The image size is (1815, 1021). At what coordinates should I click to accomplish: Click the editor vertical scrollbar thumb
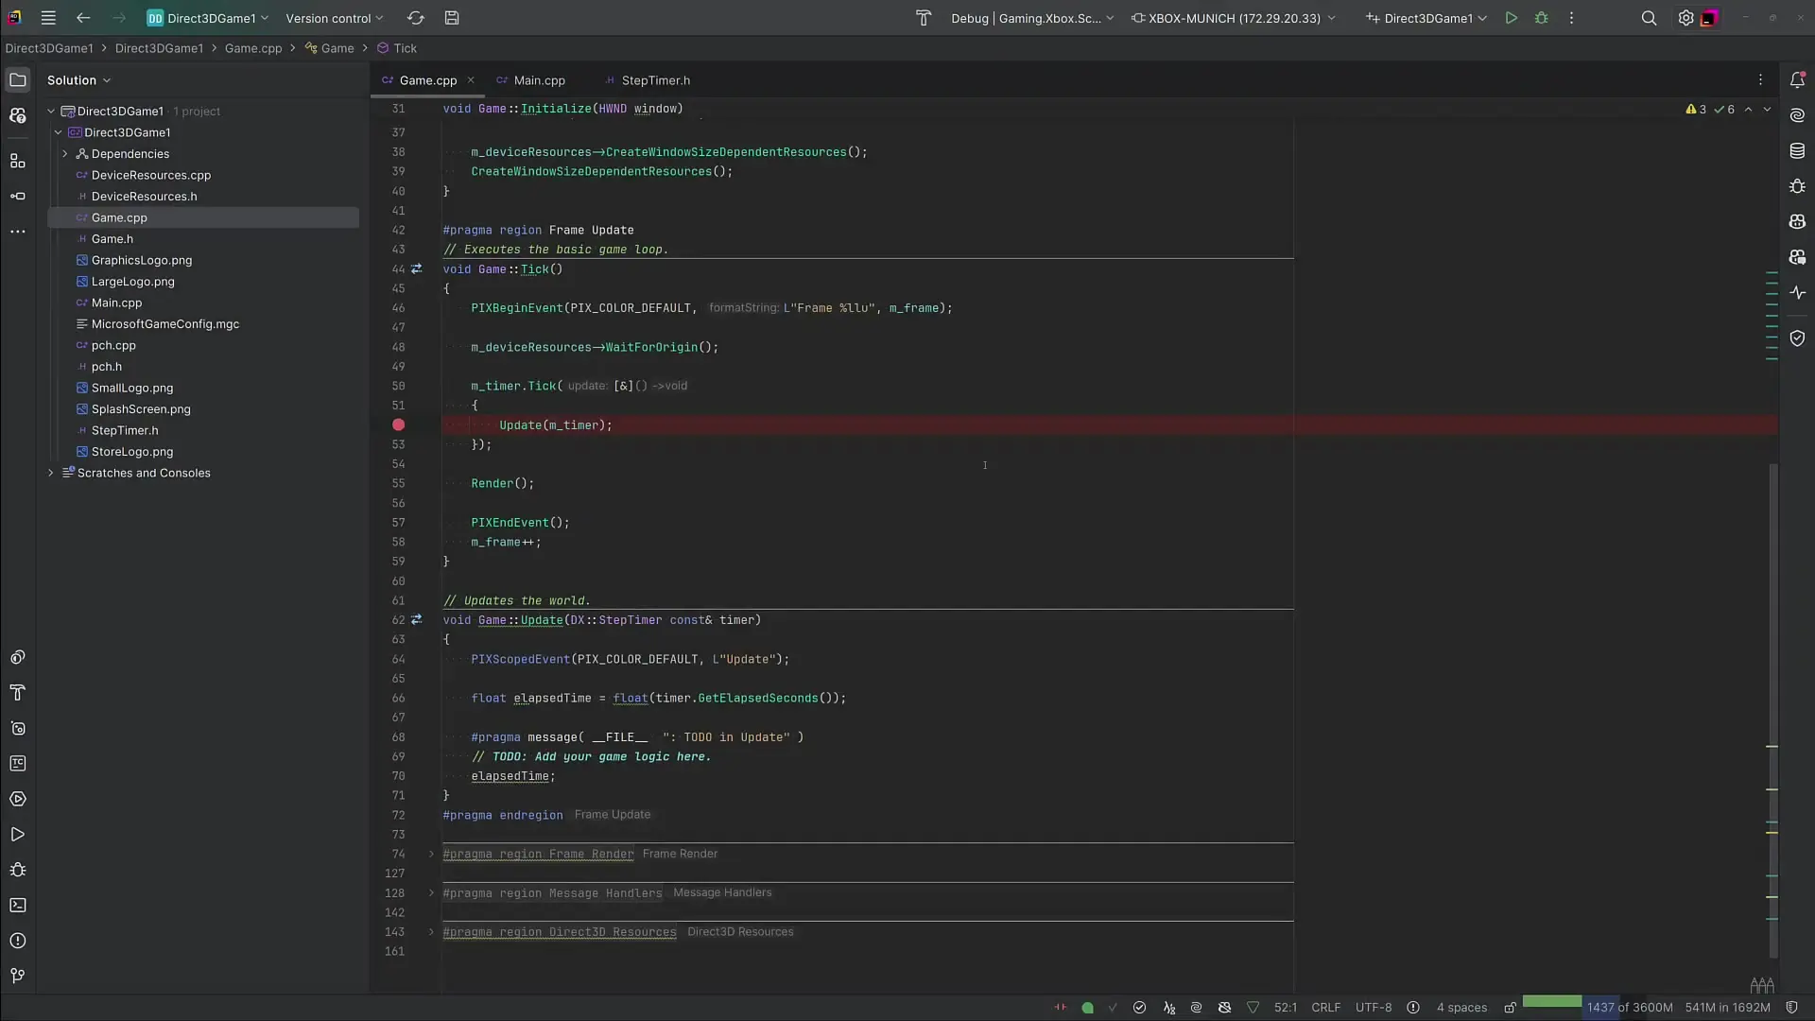tap(1773, 709)
